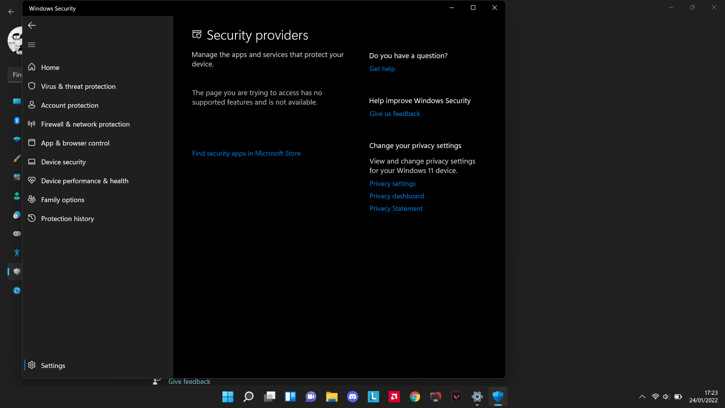This screenshot has height=408, width=725.
Task: Open the Privacy dashboard
Action: tap(396, 196)
